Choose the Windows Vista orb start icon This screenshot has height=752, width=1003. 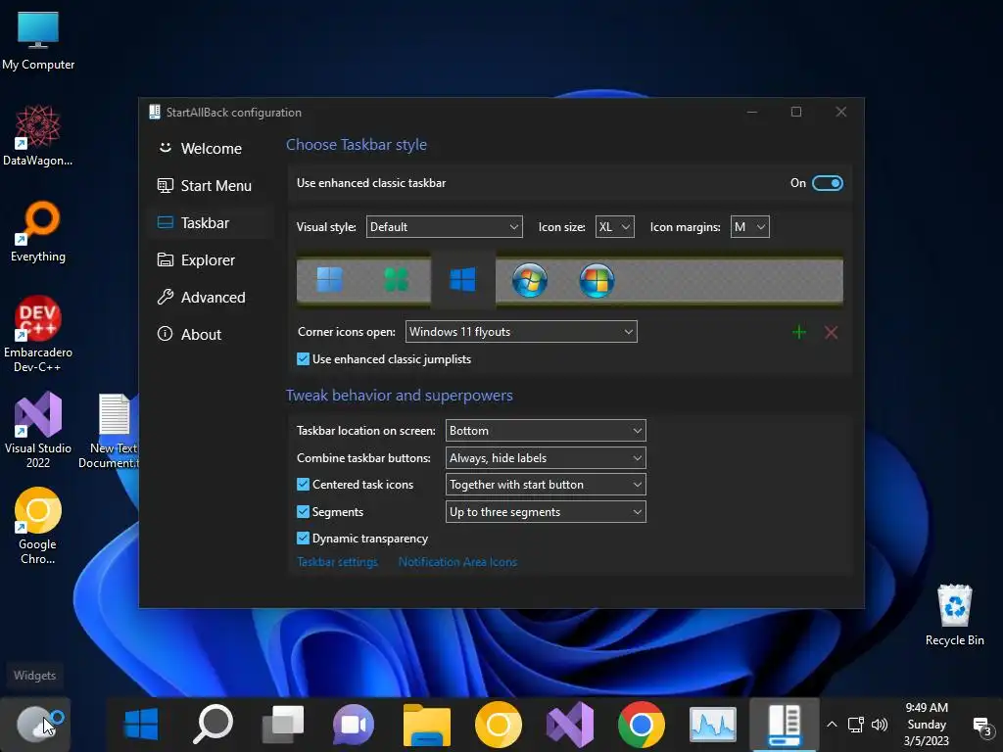pos(597,280)
